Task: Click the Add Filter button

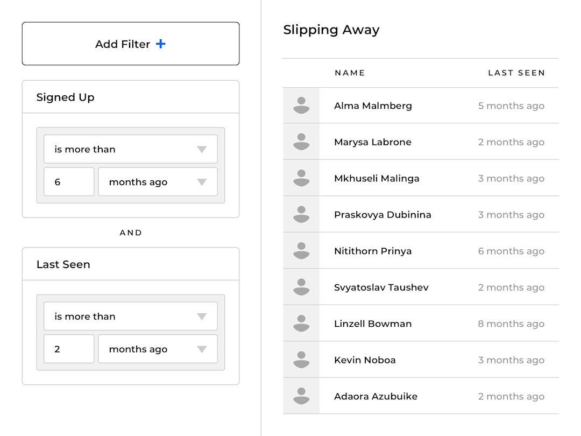Action: pyautogui.click(x=131, y=44)
